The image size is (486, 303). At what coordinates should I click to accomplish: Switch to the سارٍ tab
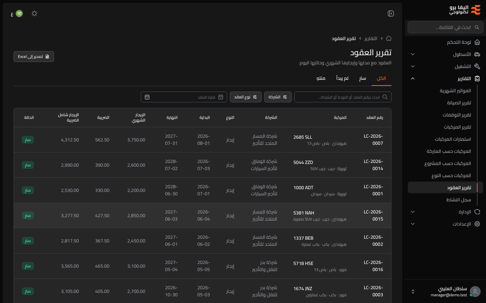(x=362, y=78)
